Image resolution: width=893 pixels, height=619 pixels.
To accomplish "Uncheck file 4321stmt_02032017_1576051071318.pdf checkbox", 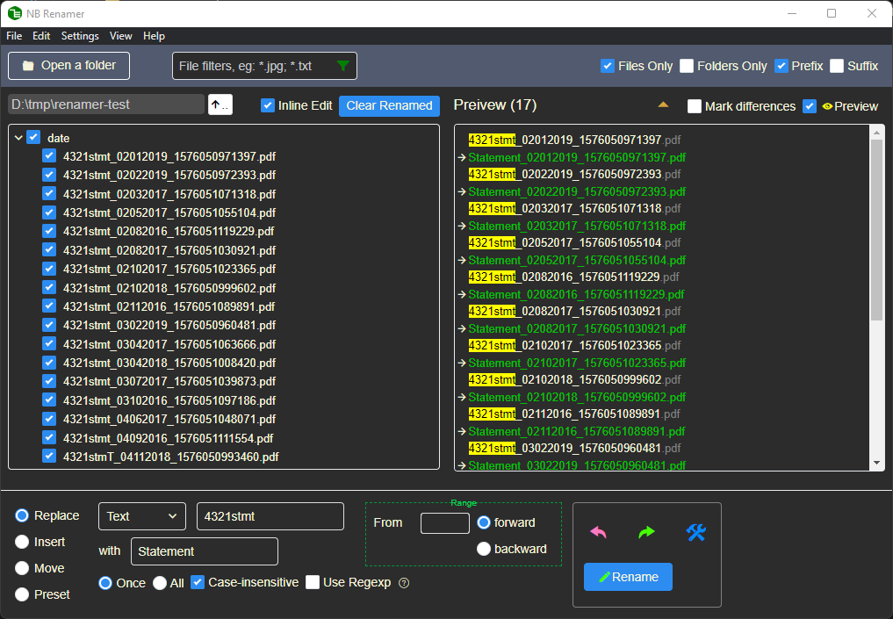I will pyautogui.click(x=49, y=193).
